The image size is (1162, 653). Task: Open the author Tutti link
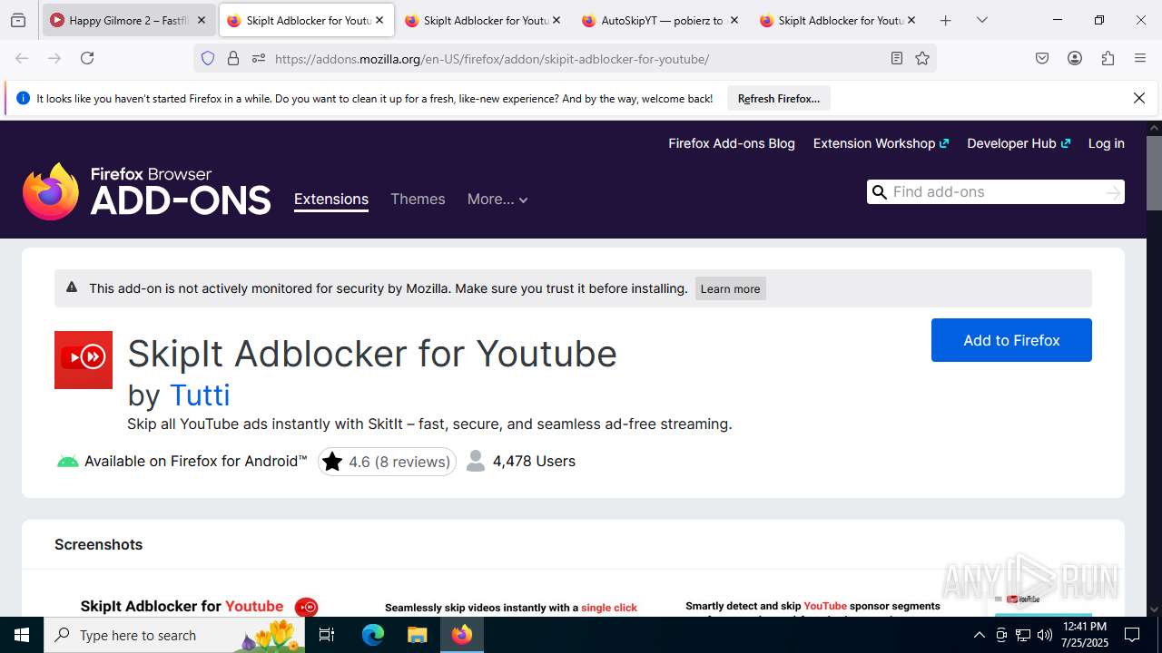click(x=200, y=395)
